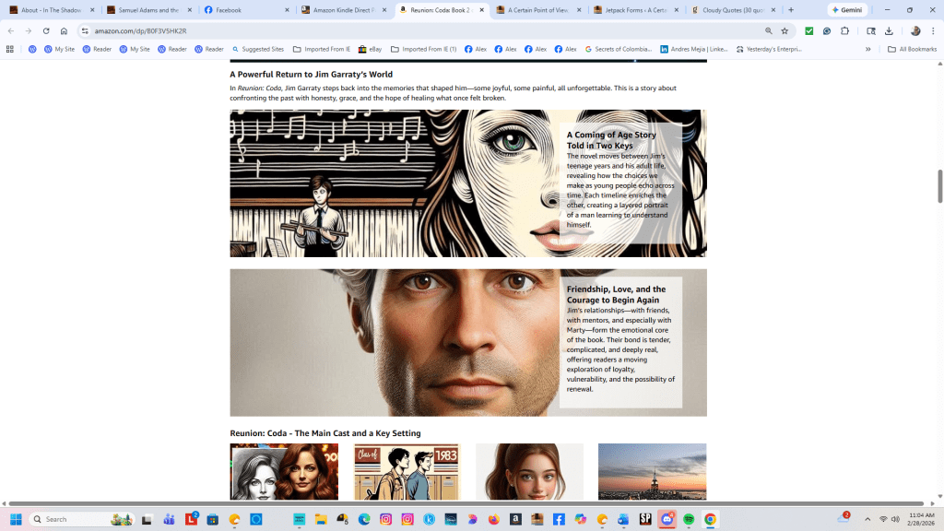The height and width of the screenshot is (531, 944).
Task: Open the eBay bookmark
Action: (x=370, y=49)
